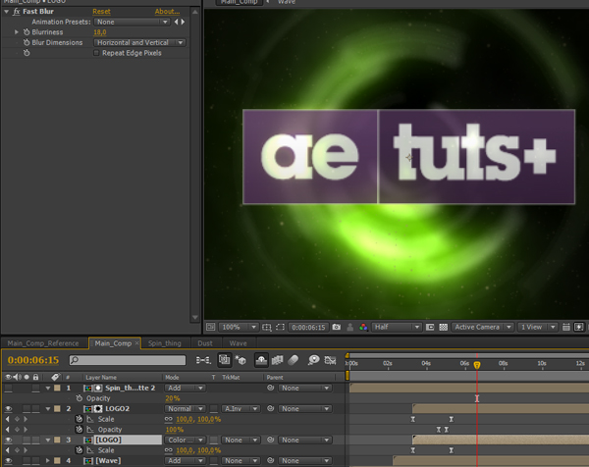Screen dimensions: 589x467
Task: Open the 1 View layout dropdown
Action: click(x=537, y=327)
